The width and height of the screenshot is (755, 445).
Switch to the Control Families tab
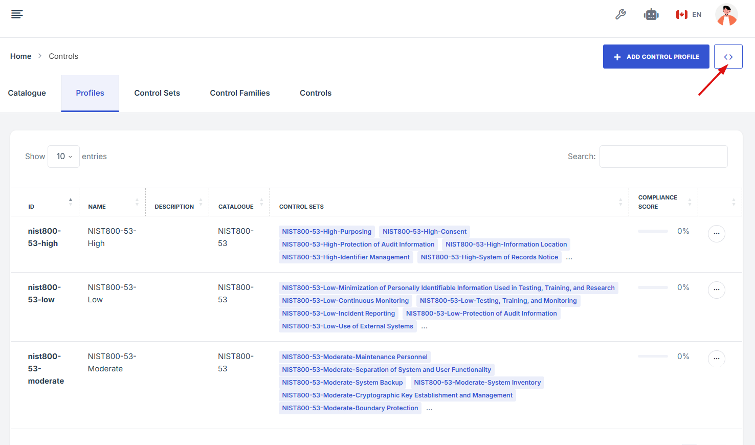[x=240, y=93]
